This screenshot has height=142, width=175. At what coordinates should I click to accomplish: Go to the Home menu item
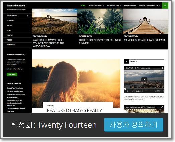click(x=83, y=5)
